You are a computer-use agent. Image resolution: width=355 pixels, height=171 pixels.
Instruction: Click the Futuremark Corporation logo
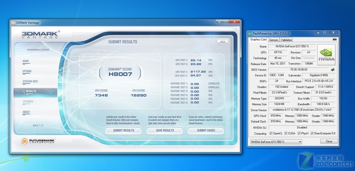[38, 141]
